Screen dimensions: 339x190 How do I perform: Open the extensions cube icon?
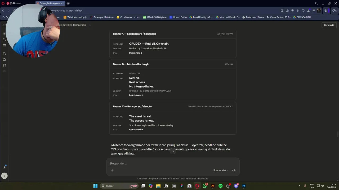coord(326,11)
